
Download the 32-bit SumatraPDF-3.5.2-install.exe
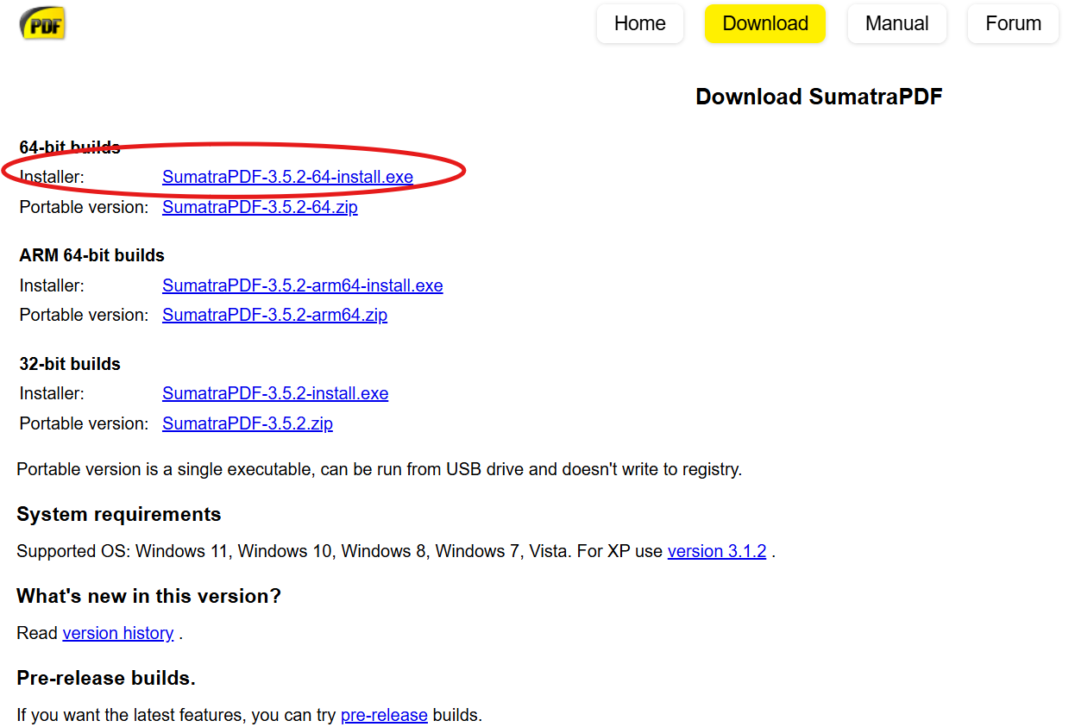coord(275,394)
